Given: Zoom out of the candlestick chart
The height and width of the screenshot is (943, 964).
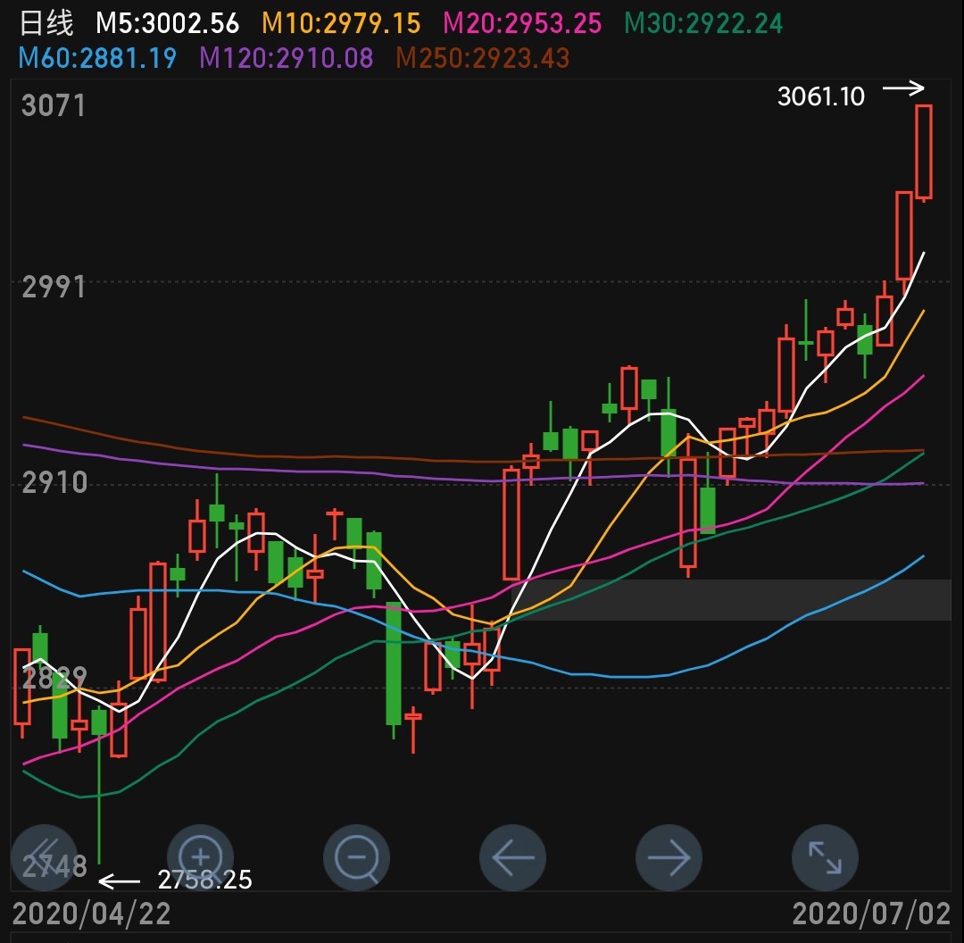Looking at the screenshot, I should click(356, 857).
